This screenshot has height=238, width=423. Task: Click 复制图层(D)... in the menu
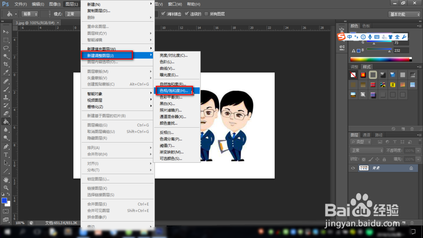[117, 11]
